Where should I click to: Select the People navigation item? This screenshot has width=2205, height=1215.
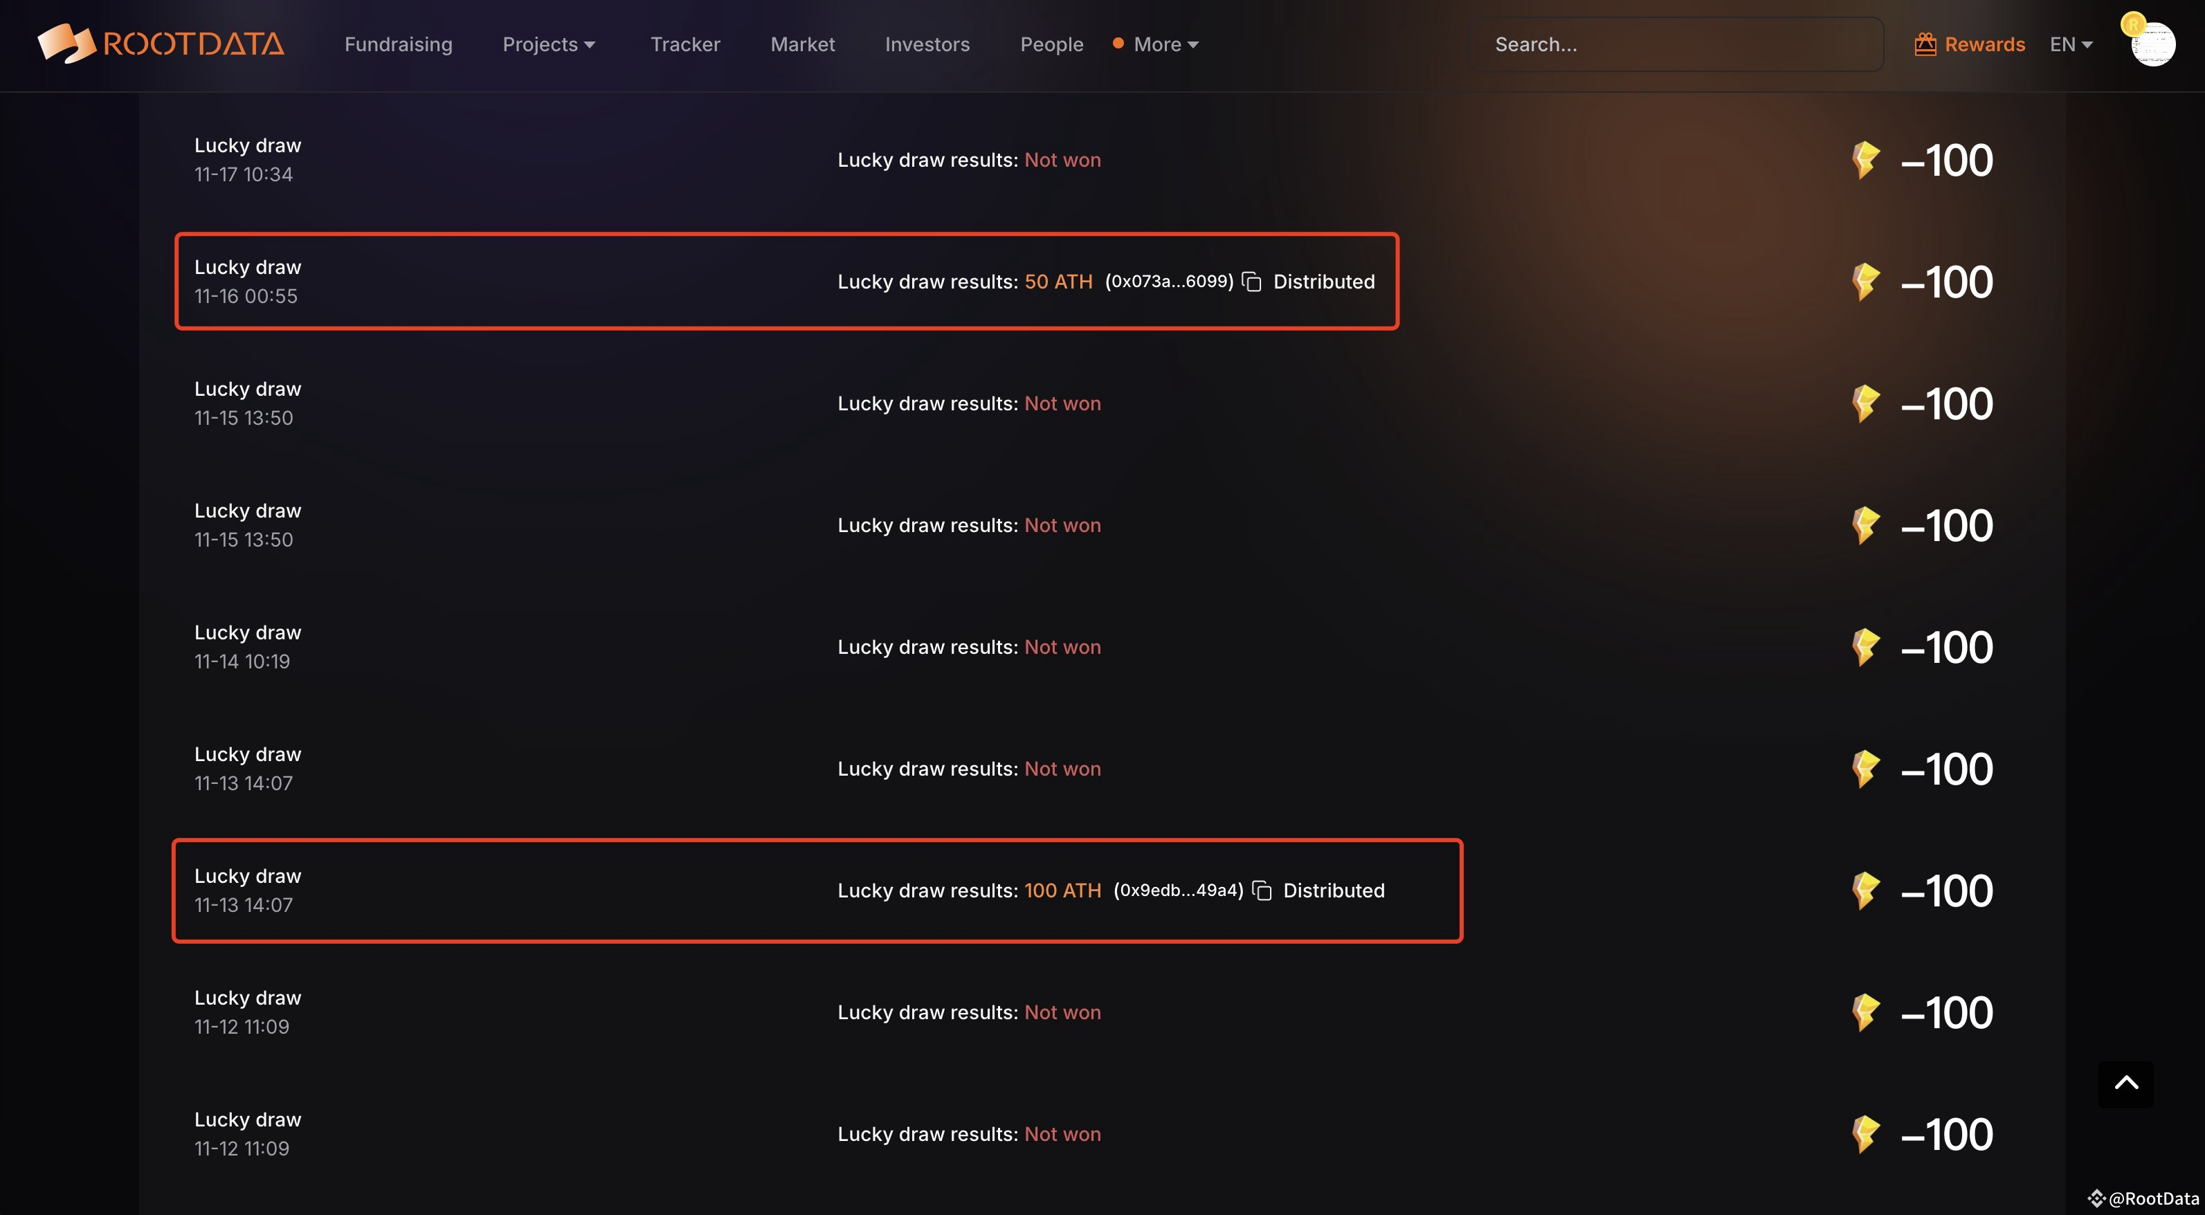[x=1051, y=44]
